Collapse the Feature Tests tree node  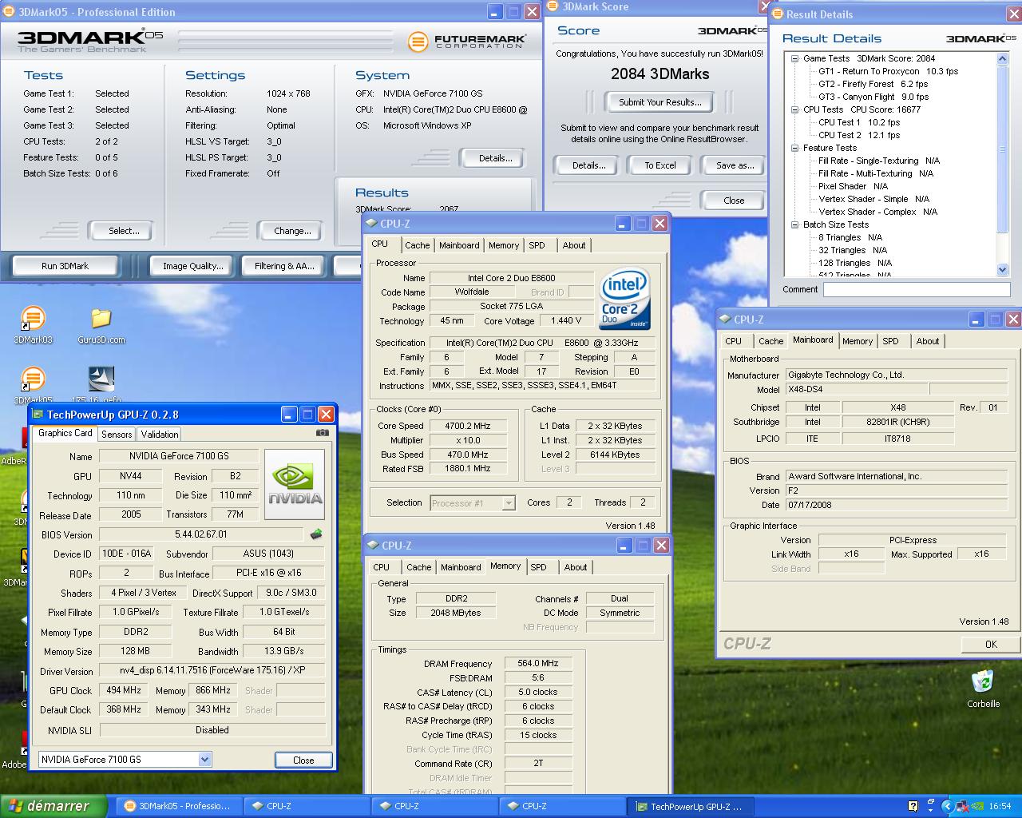click(x=794, y=148)
